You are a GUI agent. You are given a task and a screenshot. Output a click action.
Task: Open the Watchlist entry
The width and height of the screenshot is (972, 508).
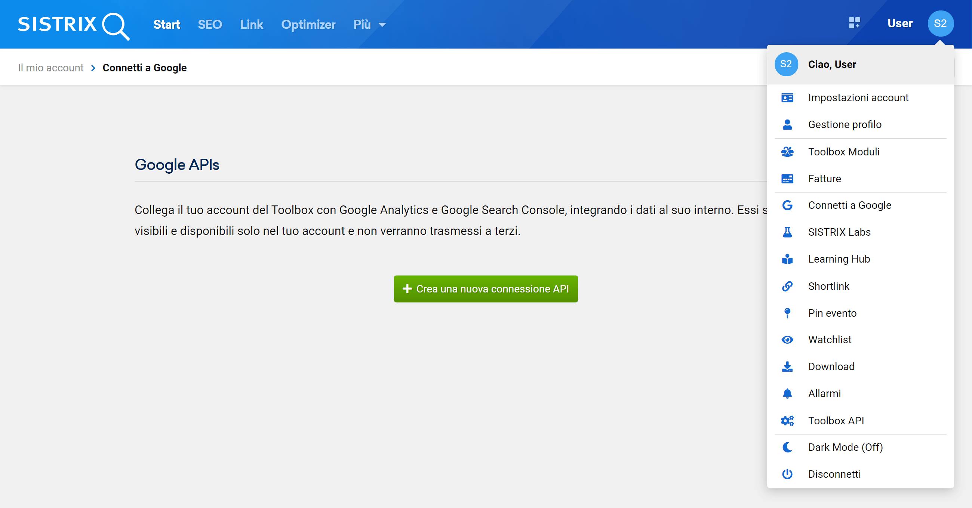(860, 340)
